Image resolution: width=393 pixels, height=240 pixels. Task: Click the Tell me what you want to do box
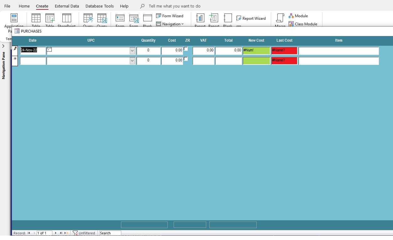point(175,6)
